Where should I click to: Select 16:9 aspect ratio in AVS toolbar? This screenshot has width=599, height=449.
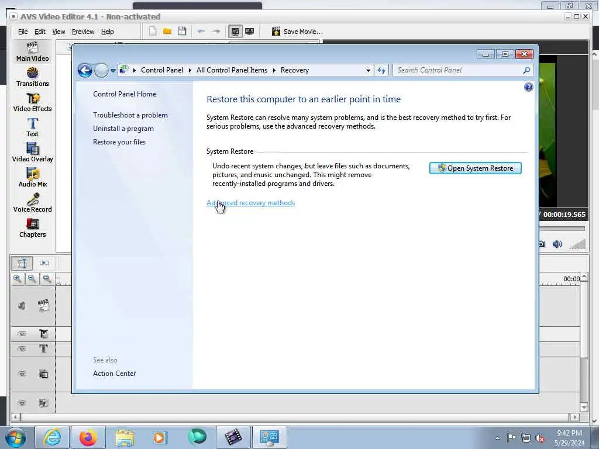(x=249, y=32)
